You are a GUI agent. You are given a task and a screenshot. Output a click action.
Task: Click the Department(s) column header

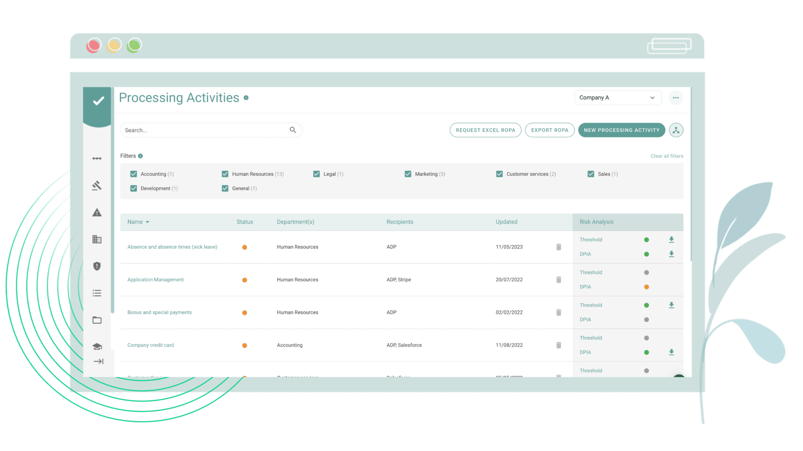pyautogui.click(x=295, y=222)
